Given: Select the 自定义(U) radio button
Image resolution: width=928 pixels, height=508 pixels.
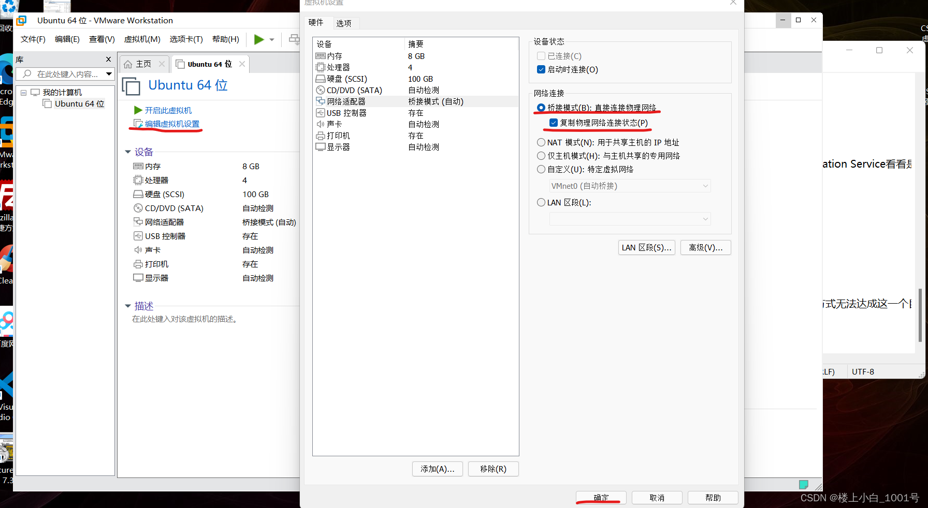Looking at the screenshot, I should click(x=541, y=169).
